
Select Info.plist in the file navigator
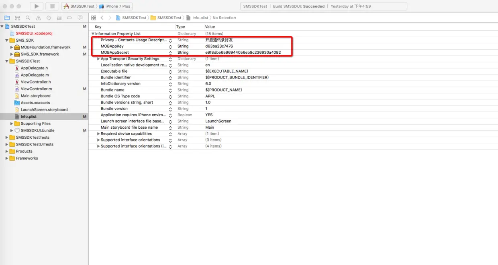click(x=28, y=117)
